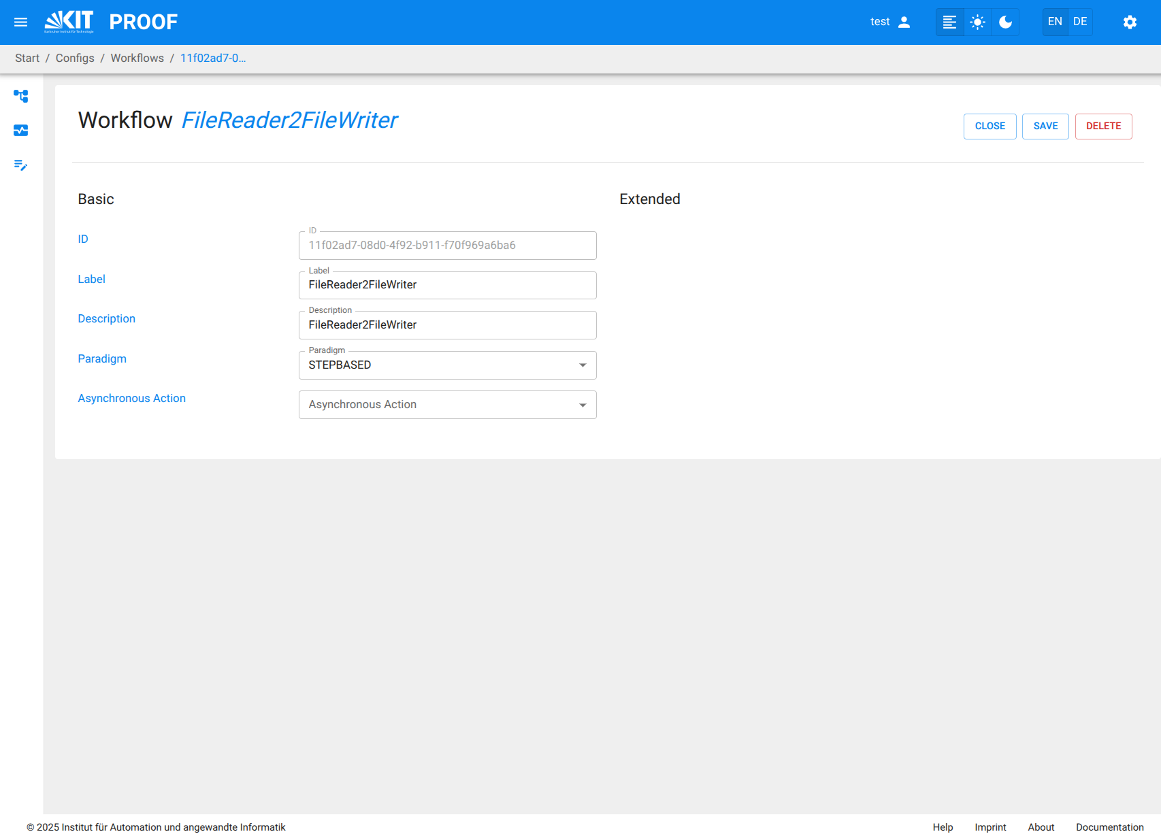Open the Paradigm STEPBASED dropdown

pos(447,365)
